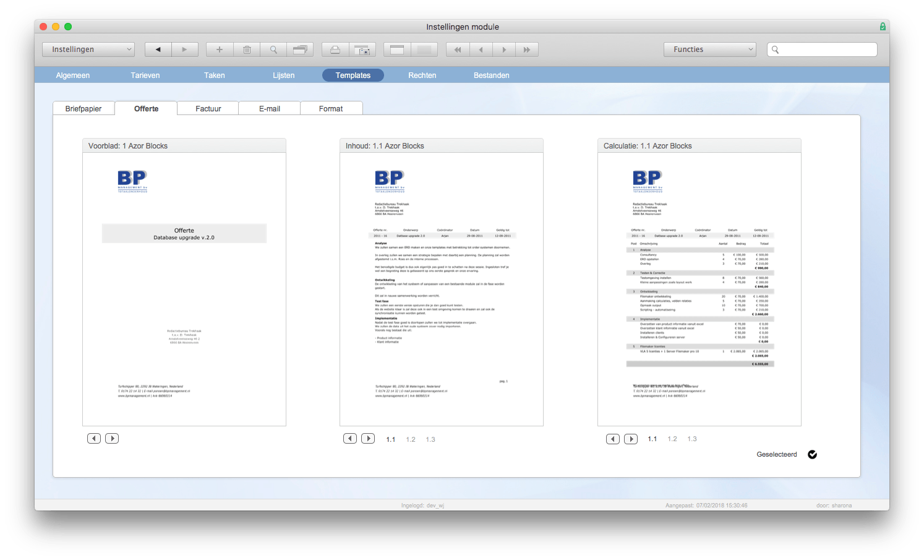This screenshot has height=560, width=924.
Task: Go to next record arrow in toolbar
Action: pyautogui.click(x=504, y=50)
